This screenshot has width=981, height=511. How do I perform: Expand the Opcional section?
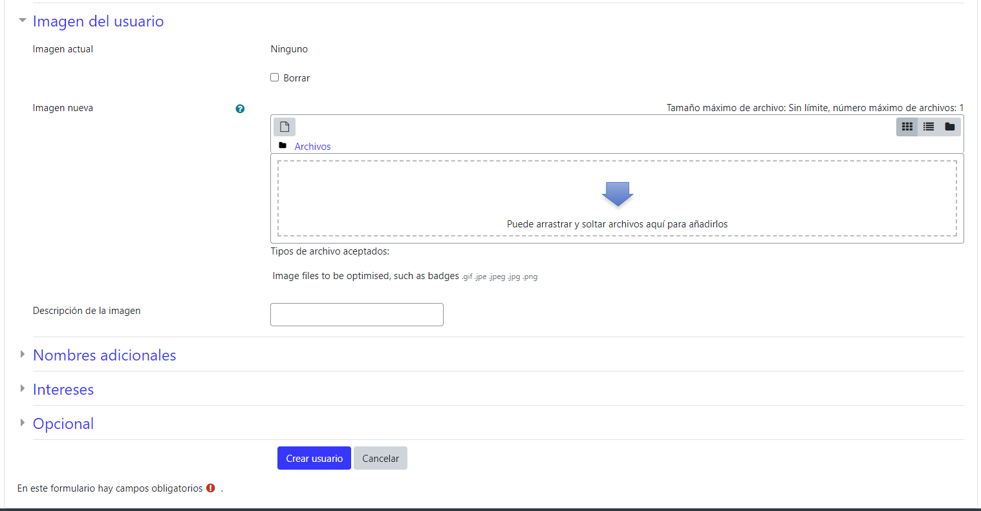coord(63,424)
